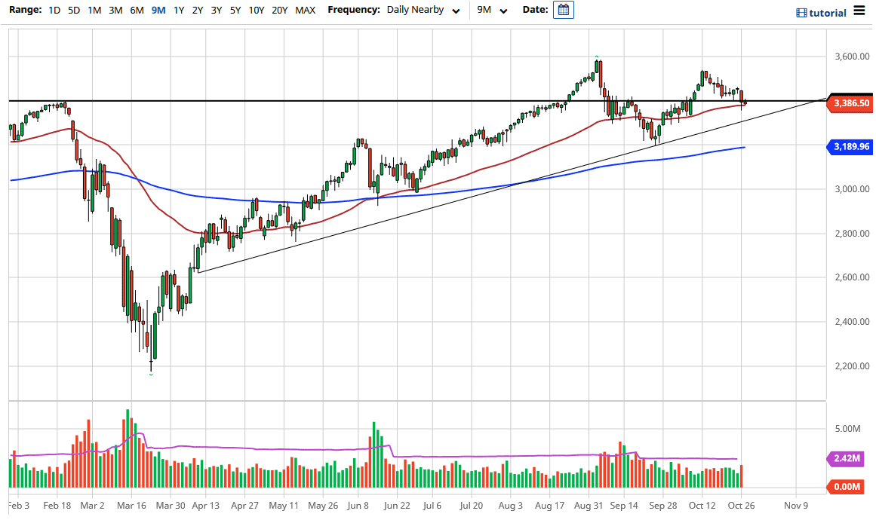Viewport: 876px width, 520px height.
Task: Open the date picker calendar icon
Action: pyautogui.click(x=563, y=10)
